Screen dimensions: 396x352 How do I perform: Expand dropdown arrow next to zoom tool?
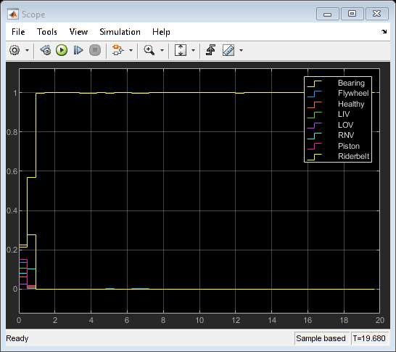pyautogui.click(x=162, y=50)
